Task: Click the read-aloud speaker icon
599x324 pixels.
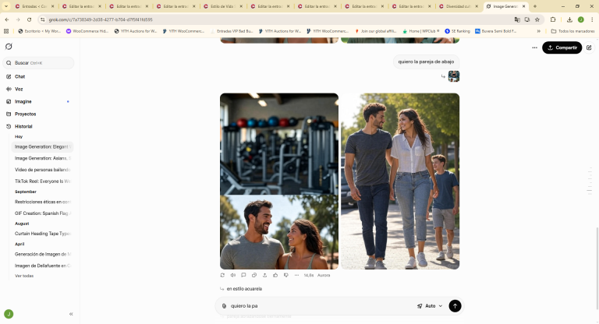Action: [233, 275]
